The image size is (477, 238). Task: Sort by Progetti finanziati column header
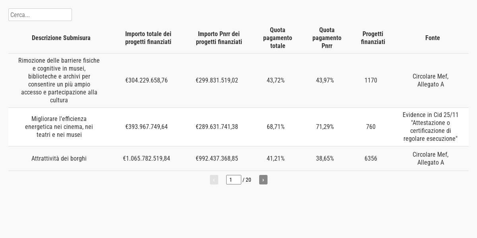coord(373,38)
